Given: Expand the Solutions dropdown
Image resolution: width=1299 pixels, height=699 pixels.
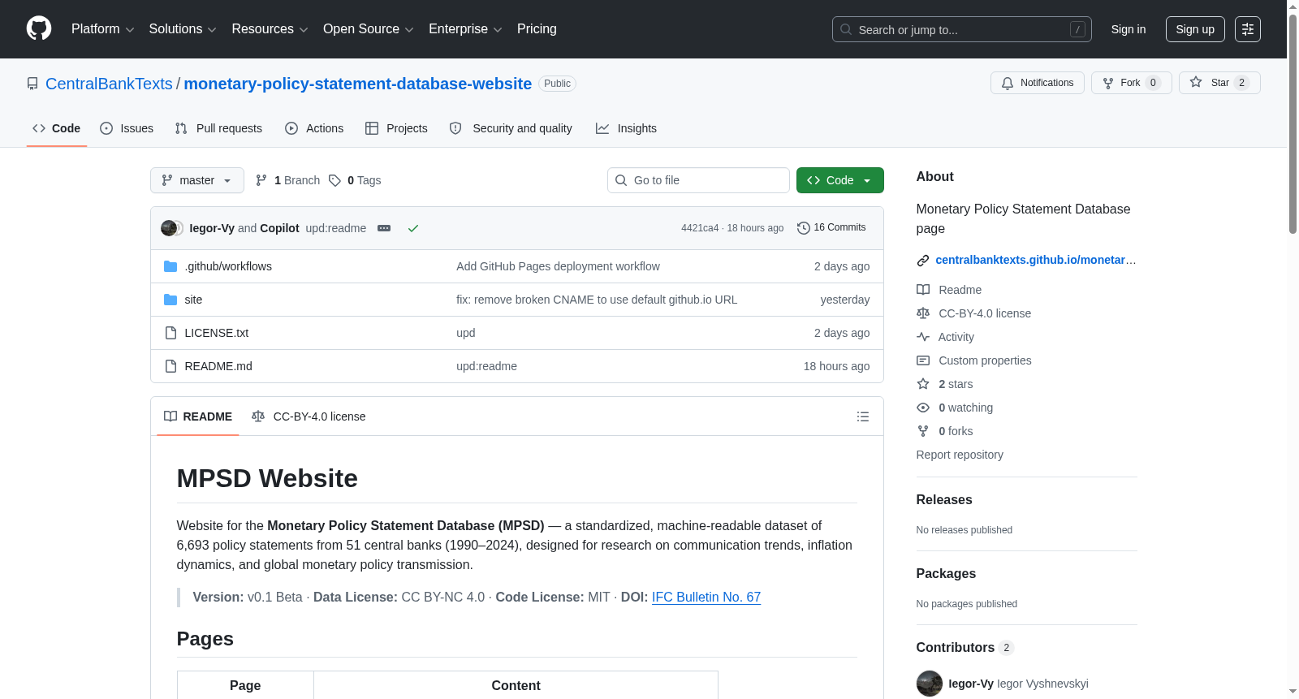Looking at the screenshot, I should tap(183, 29).
